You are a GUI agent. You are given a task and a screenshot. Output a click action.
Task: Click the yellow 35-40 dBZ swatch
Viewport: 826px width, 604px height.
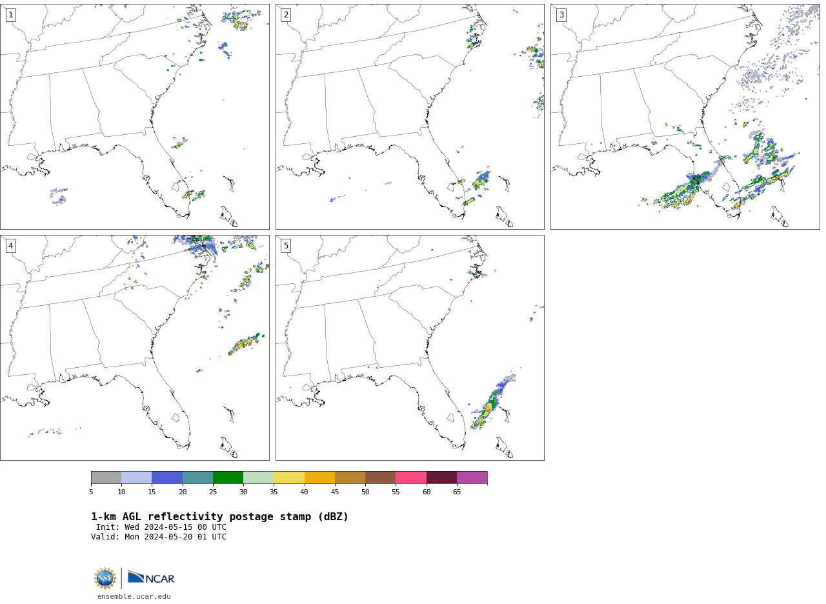click(x=289, y=478)
